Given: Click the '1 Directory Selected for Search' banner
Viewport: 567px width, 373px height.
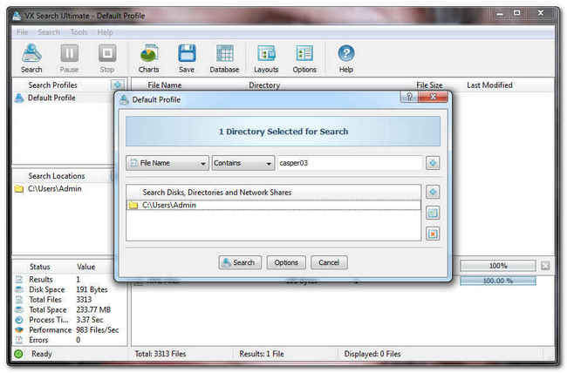Looking at the screenshot, I should coord(283,132).
